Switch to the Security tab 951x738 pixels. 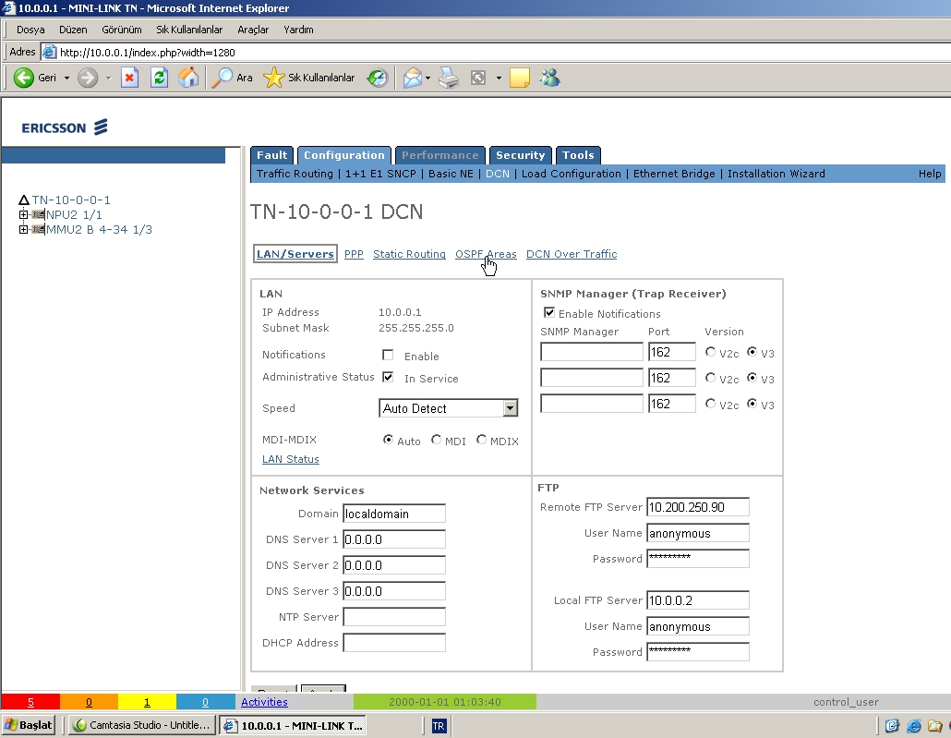pyautogui.click(x=521, y=155)
